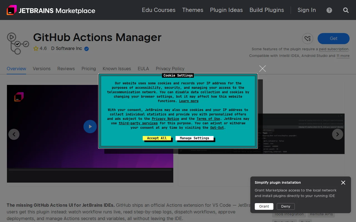This screenshot has height=222, width=356.
Task: Show next screenshot with right arrow
Action: tap(338, 134)
